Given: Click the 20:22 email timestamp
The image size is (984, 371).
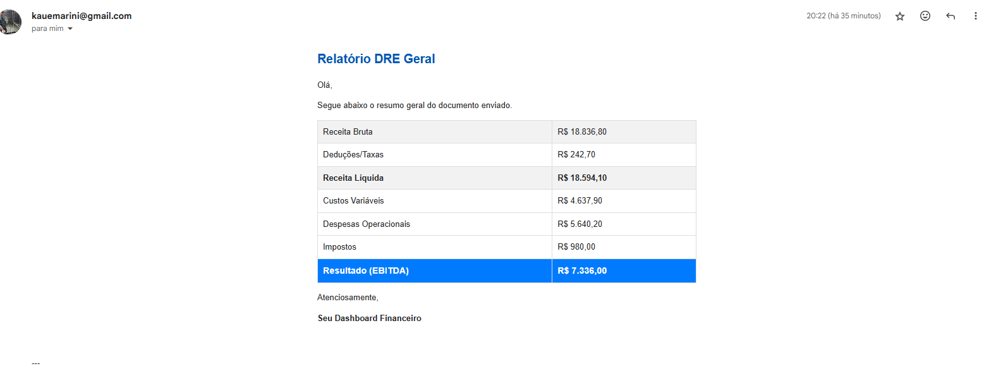Looking at the screenshot, I should pos(843,16).
